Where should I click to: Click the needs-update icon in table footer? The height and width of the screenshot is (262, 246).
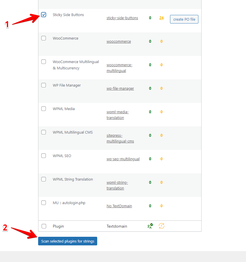(x=161, y=226)
